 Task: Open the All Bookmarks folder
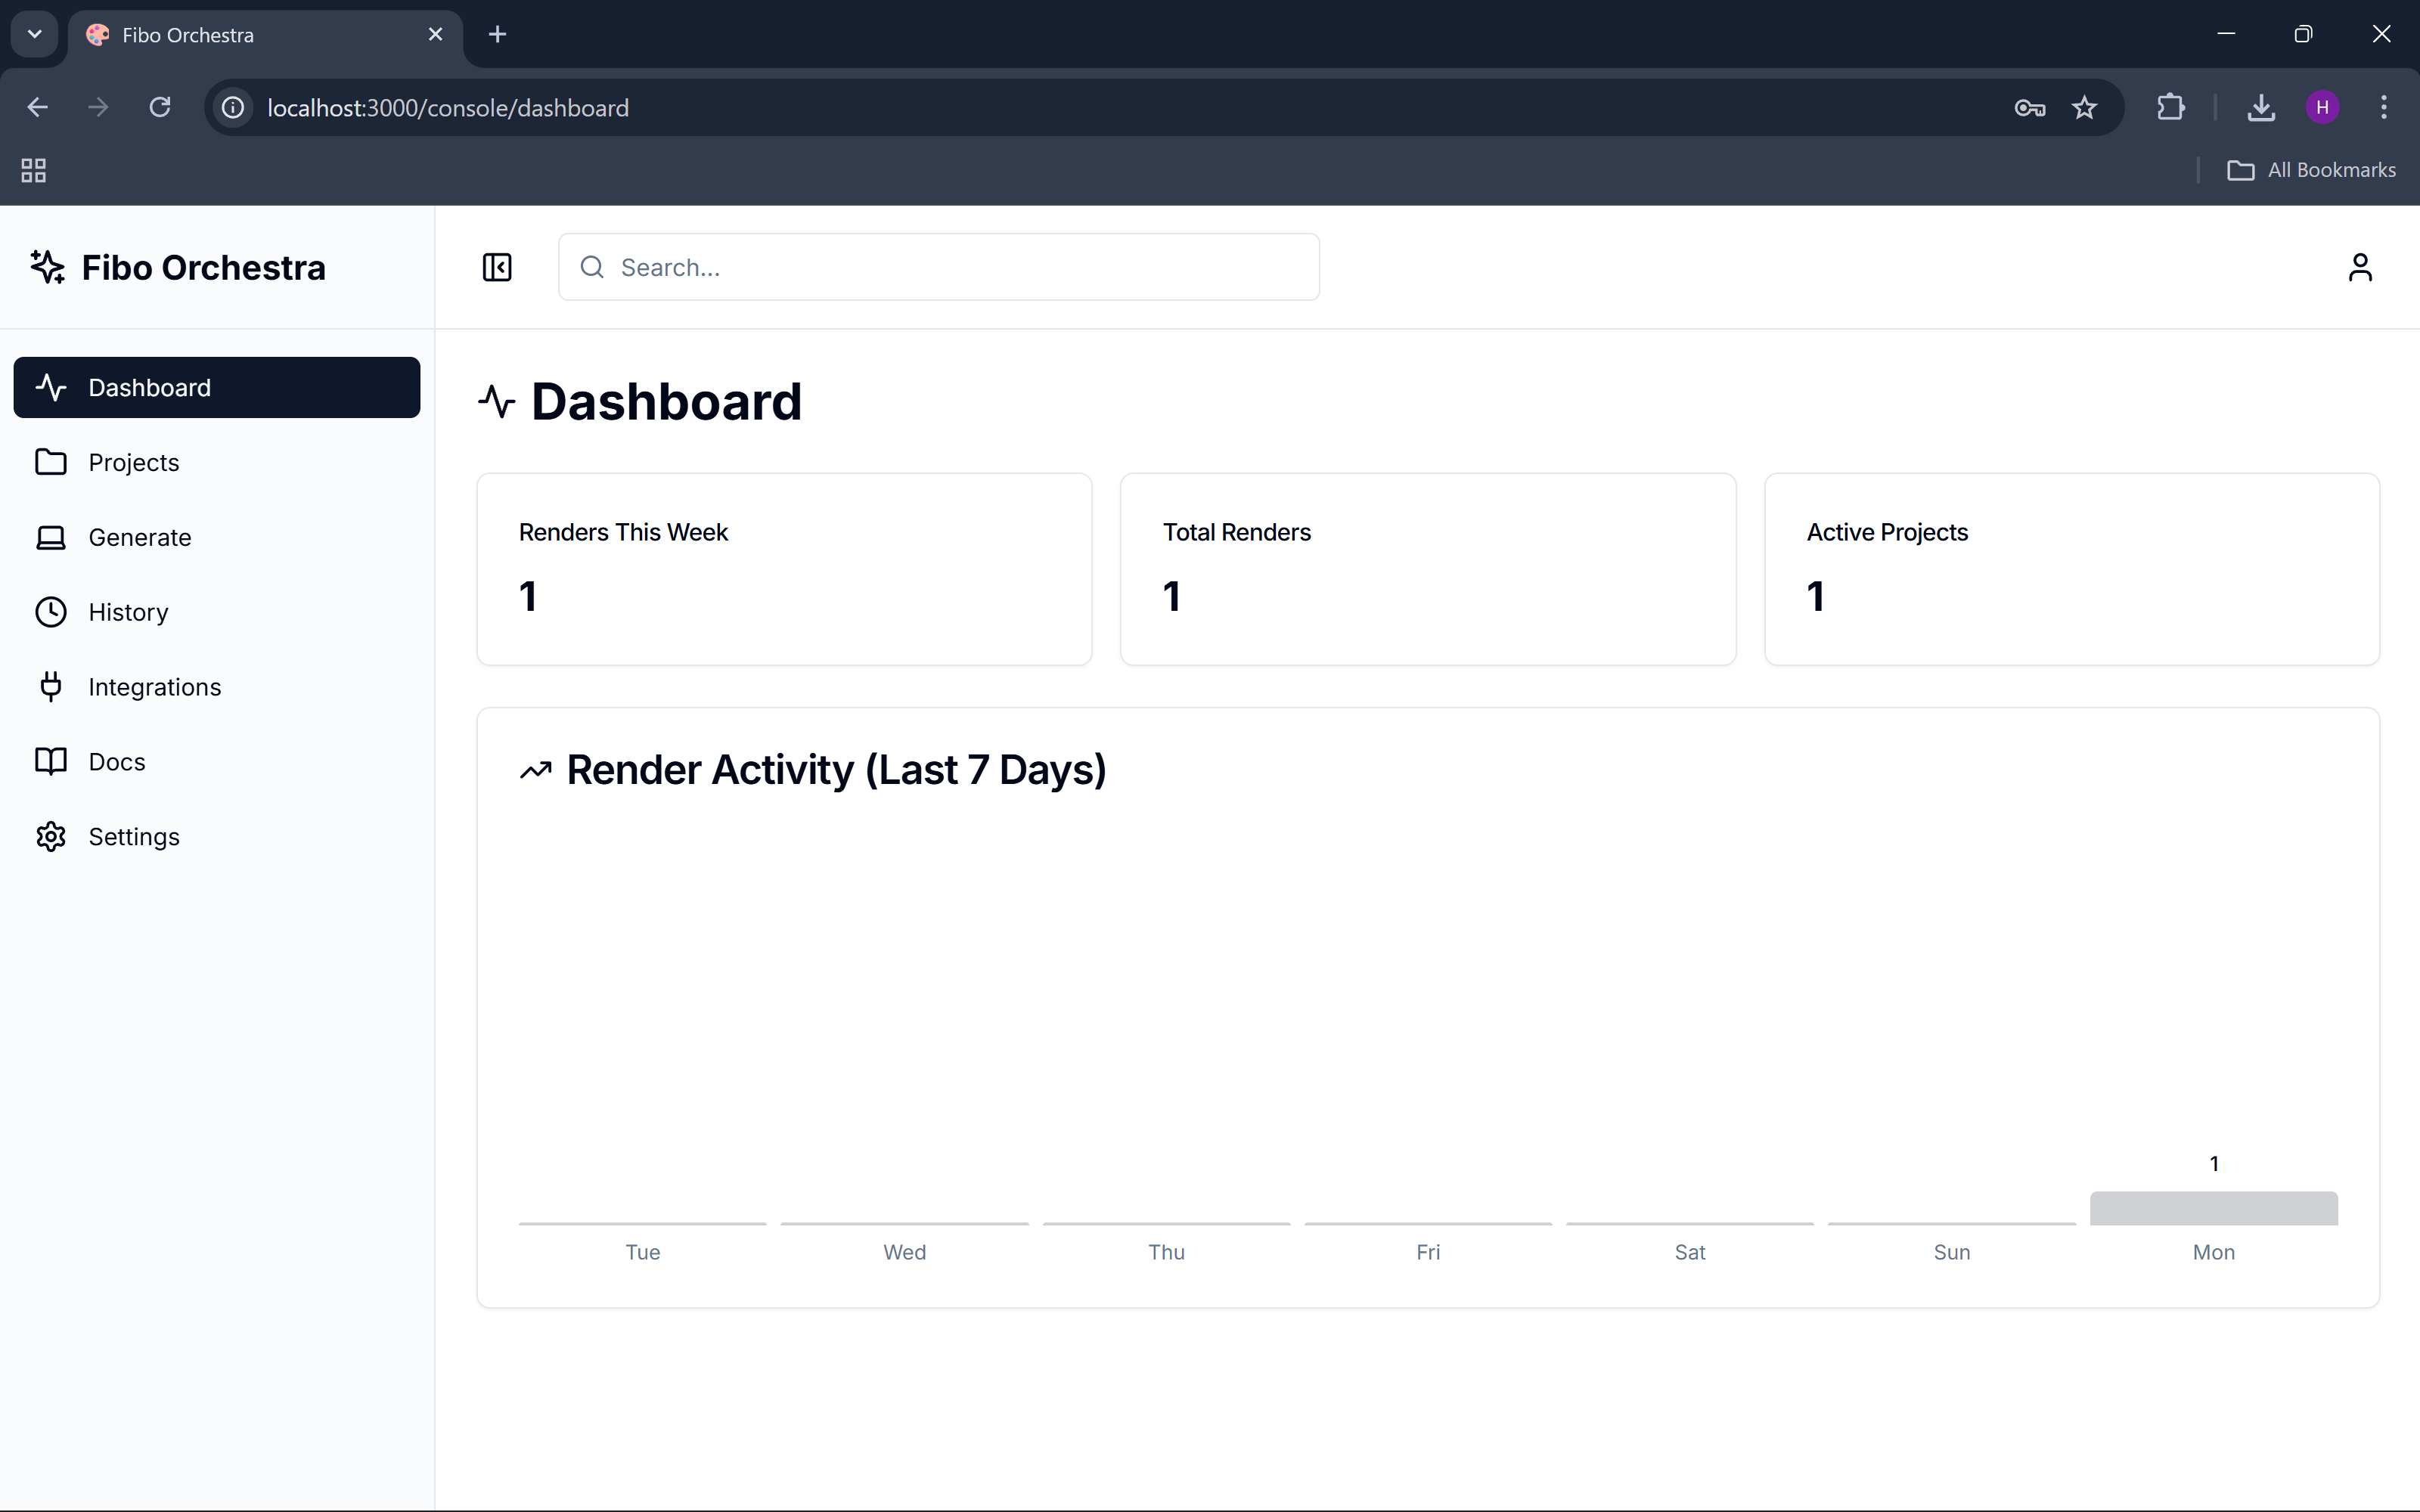point(2311,170)
